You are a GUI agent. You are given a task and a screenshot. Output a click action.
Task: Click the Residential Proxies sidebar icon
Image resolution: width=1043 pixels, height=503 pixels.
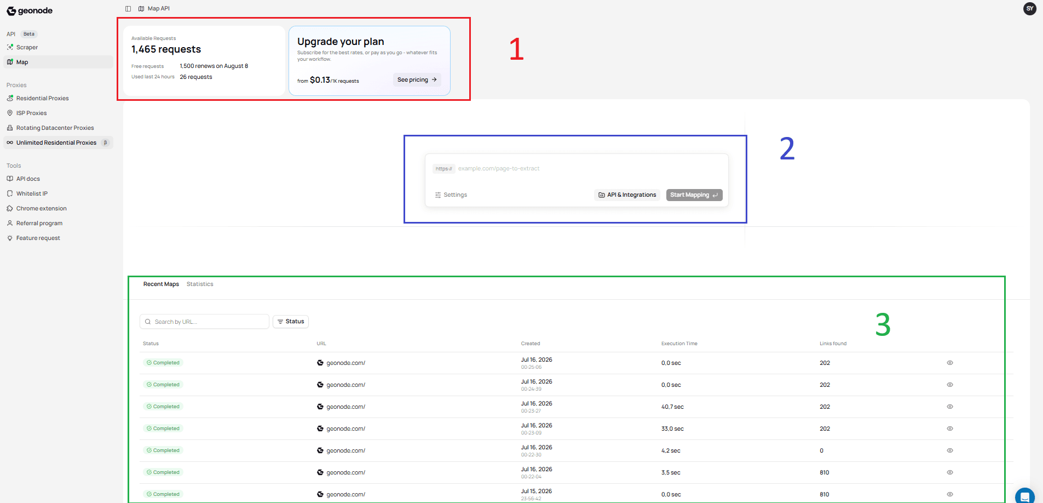click(10, 98)
